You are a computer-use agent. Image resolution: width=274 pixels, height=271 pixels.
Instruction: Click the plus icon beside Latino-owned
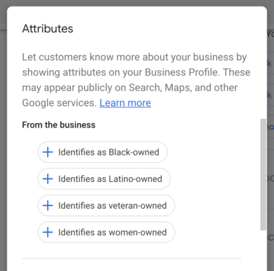click(x=48, y=178)
